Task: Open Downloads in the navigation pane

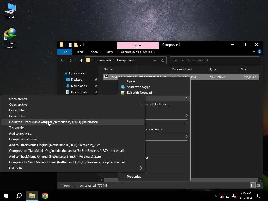Action: [79, 86]
